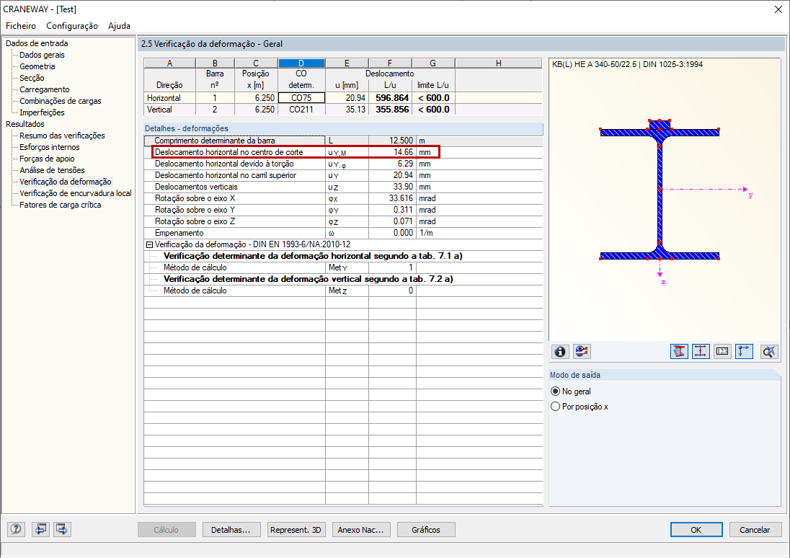The width and height of the screenshot is (790, 558).
Task: Select Dados gerais in the tree
Action: [42, 55]
